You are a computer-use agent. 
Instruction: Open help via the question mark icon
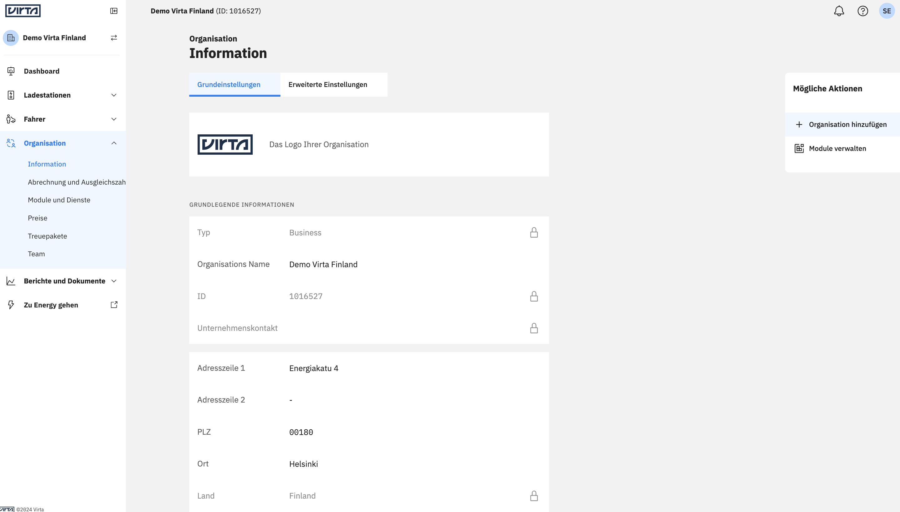tap(863, 11)
